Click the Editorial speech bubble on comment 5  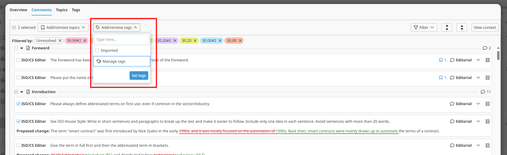pyautogui.click(x=452, y=145)
